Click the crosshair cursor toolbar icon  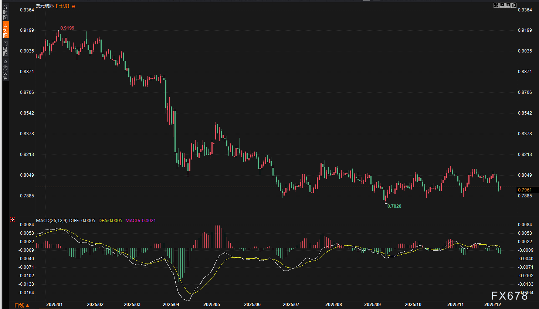[x=496, y=5]
